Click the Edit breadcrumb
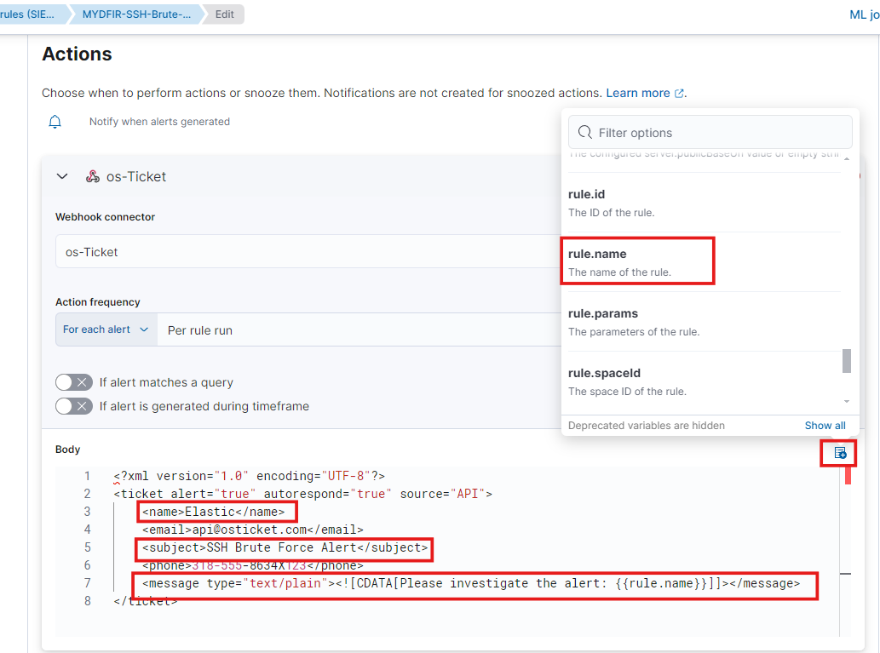The image size is (880, 653). (x=225, y=14)
